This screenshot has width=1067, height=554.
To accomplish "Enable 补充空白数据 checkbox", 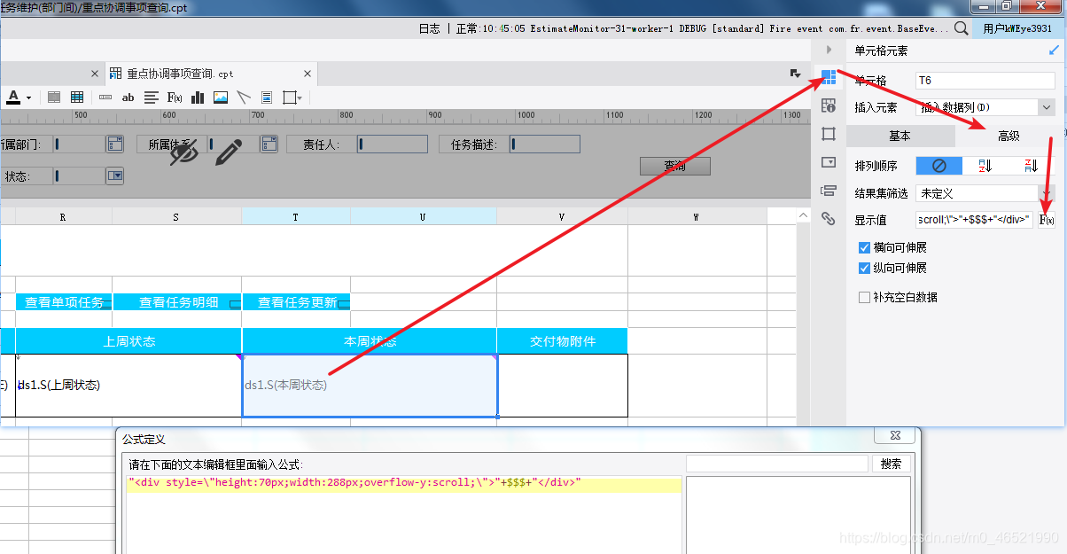I will pos(864,298).
